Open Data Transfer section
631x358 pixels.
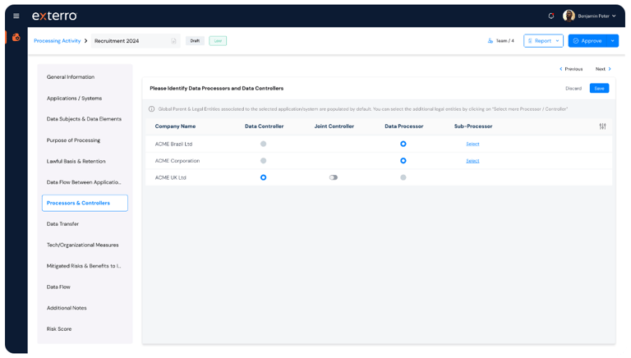tap(62, 224)
